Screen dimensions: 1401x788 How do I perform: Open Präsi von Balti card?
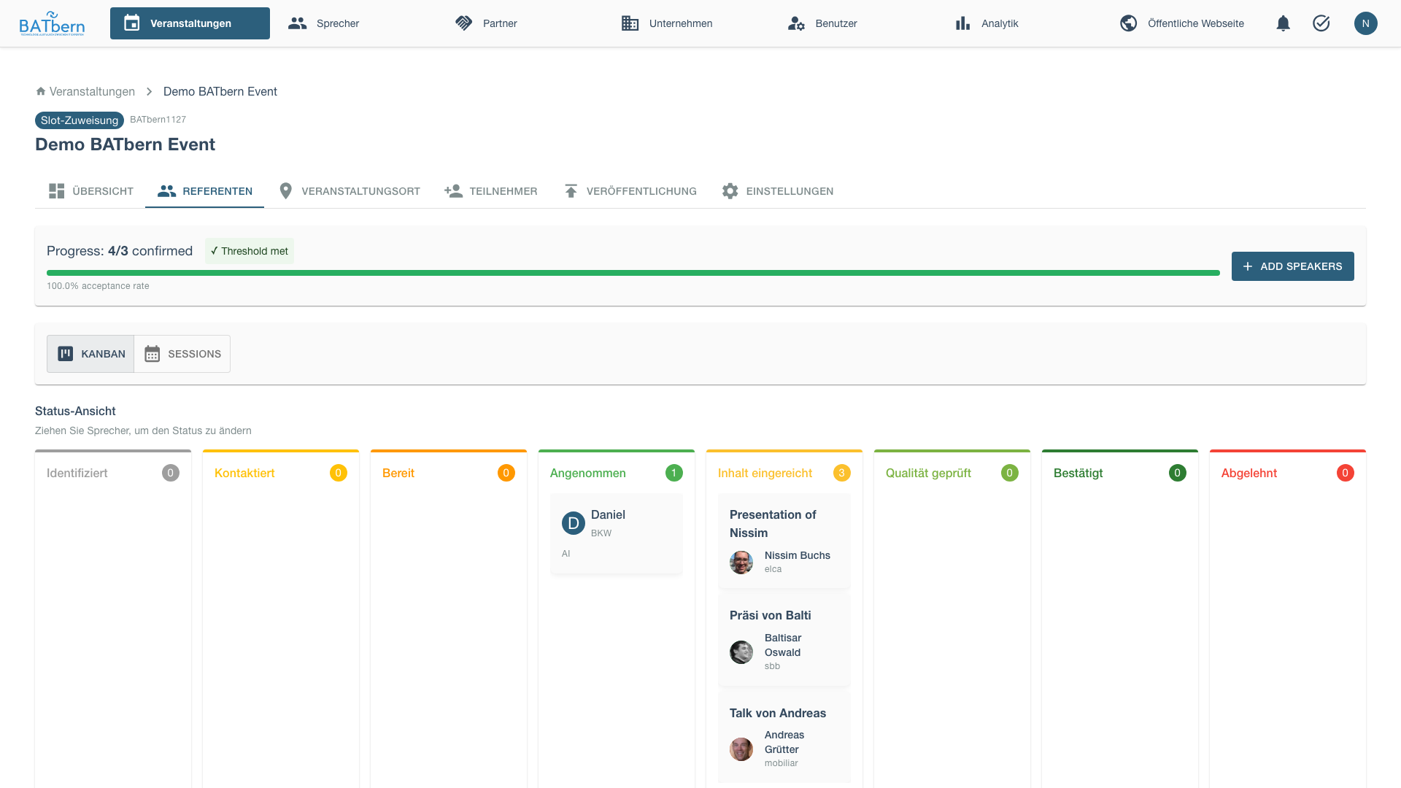(784, 640)
